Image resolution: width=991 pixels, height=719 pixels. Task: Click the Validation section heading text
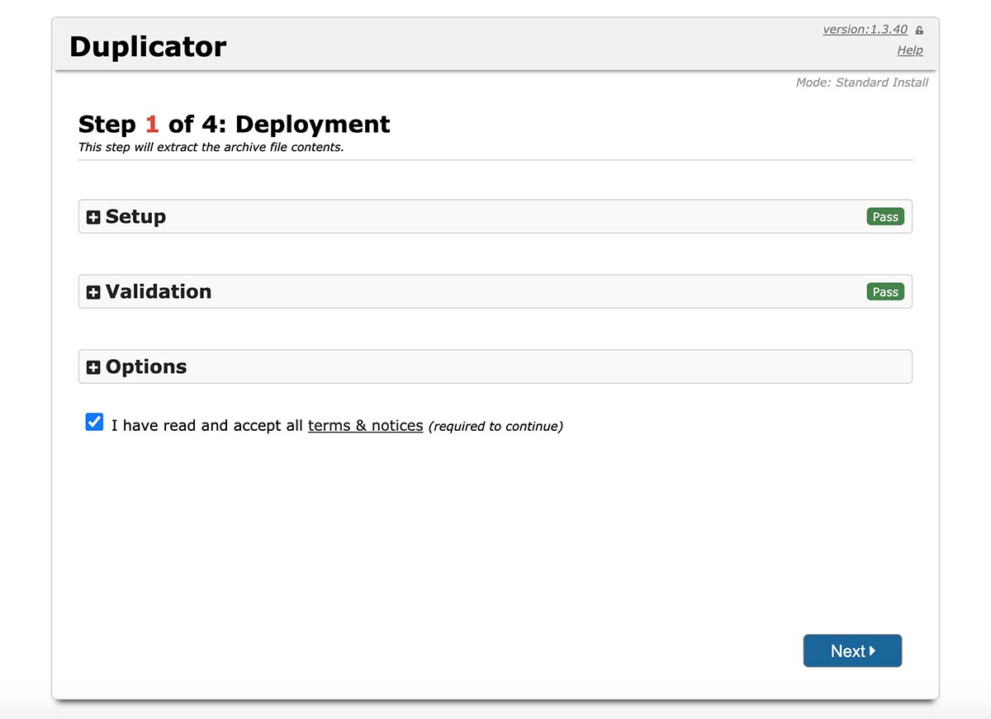159,291
